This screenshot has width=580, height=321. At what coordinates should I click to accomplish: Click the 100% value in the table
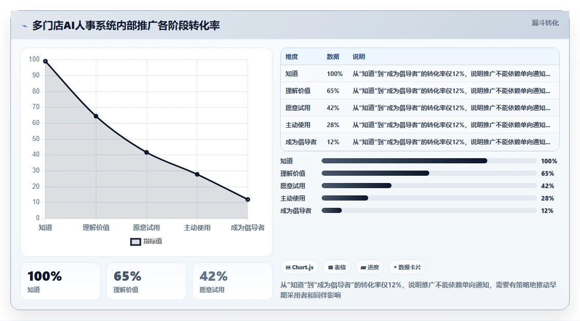335,74
